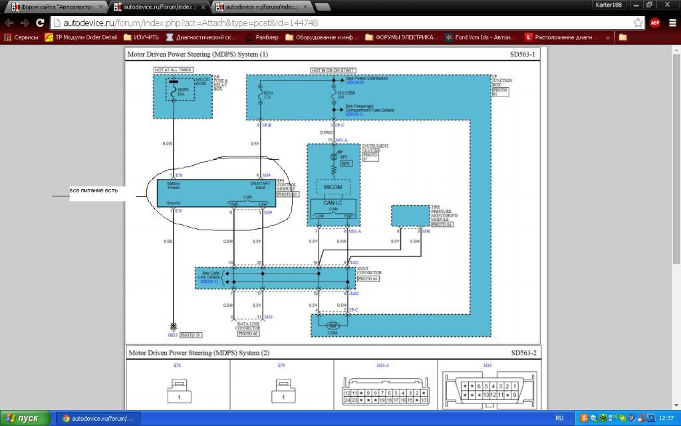
Task: Expand the ИЗУЧИТЬ bookmarks folder
Action: pos(141,37)
